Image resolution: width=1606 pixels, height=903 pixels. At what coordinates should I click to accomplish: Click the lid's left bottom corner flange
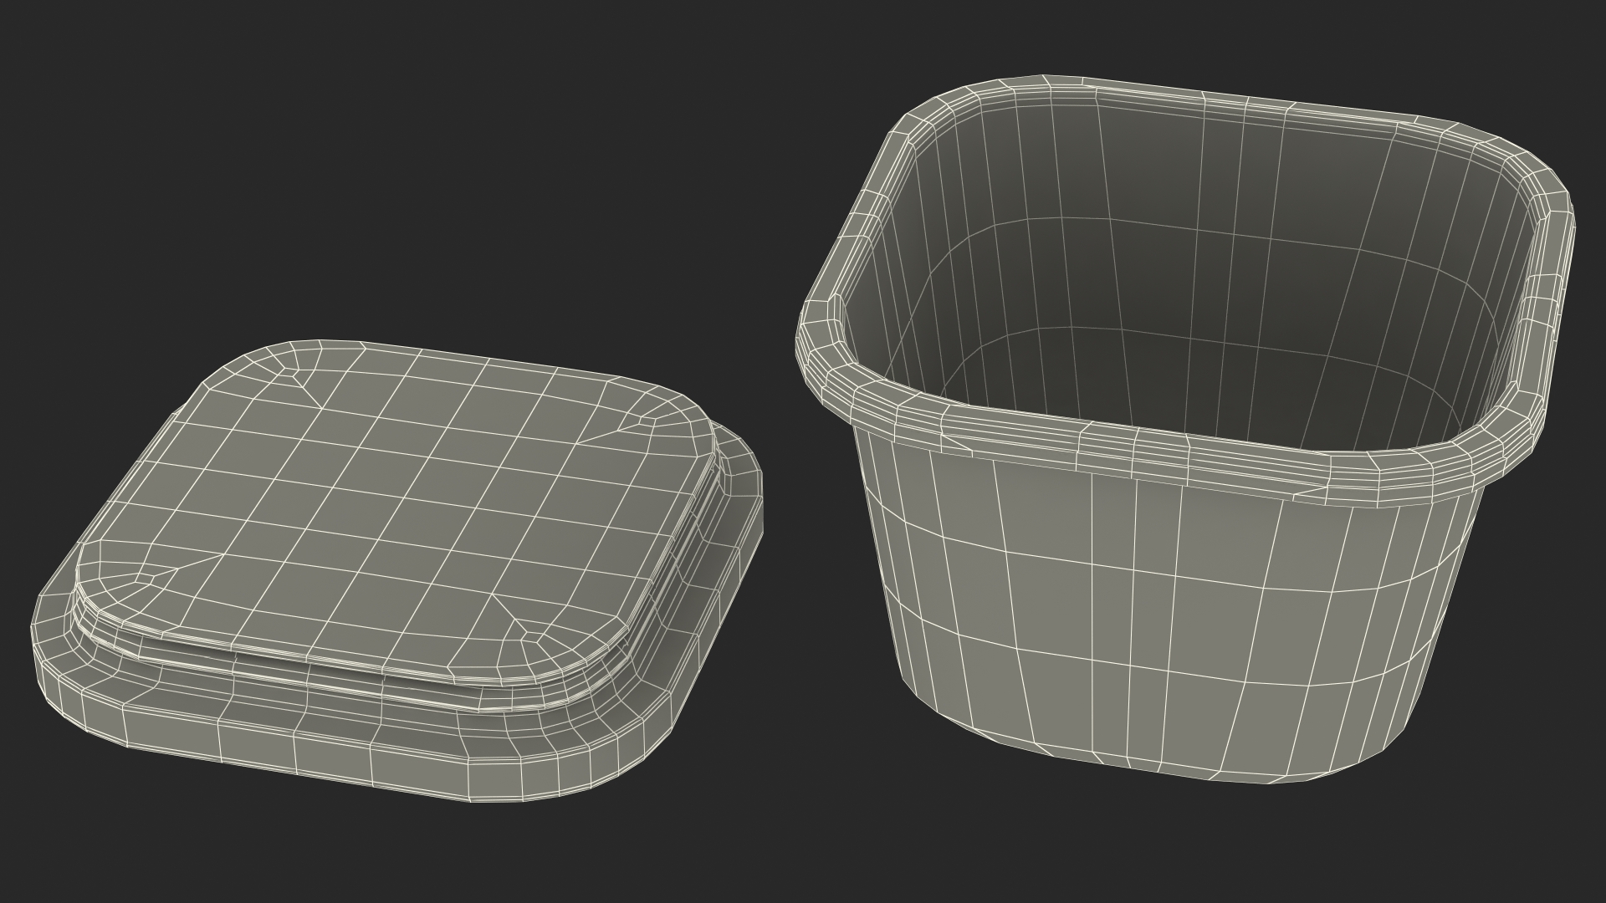coord(63,661)
